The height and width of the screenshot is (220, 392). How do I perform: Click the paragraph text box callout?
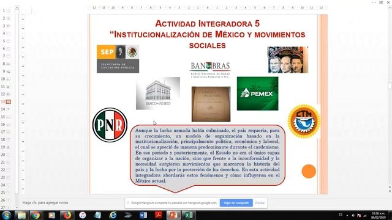tap(208, 156)
